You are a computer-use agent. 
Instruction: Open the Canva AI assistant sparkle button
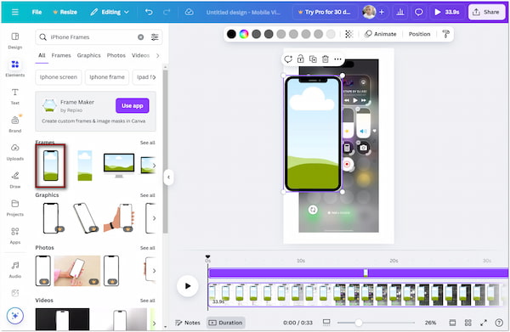[15, 315]
